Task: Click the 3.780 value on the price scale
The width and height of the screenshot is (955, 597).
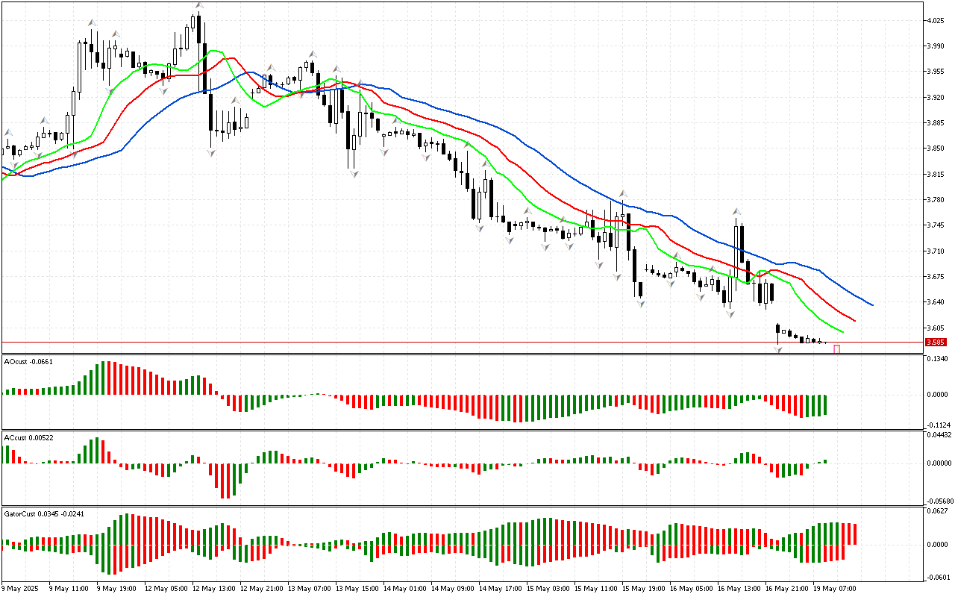Action: coord(935,200)
